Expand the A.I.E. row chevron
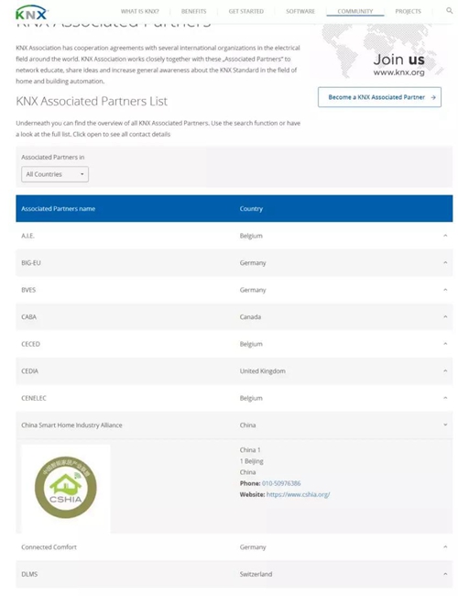The image size is (458, 596). (445, 236)
